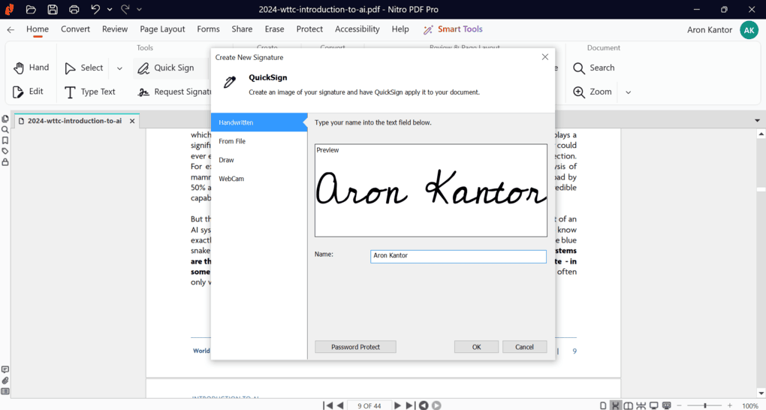Open the Attachments paperclip panel
This screenshot has height=410, width=766.
coord(5,380)
